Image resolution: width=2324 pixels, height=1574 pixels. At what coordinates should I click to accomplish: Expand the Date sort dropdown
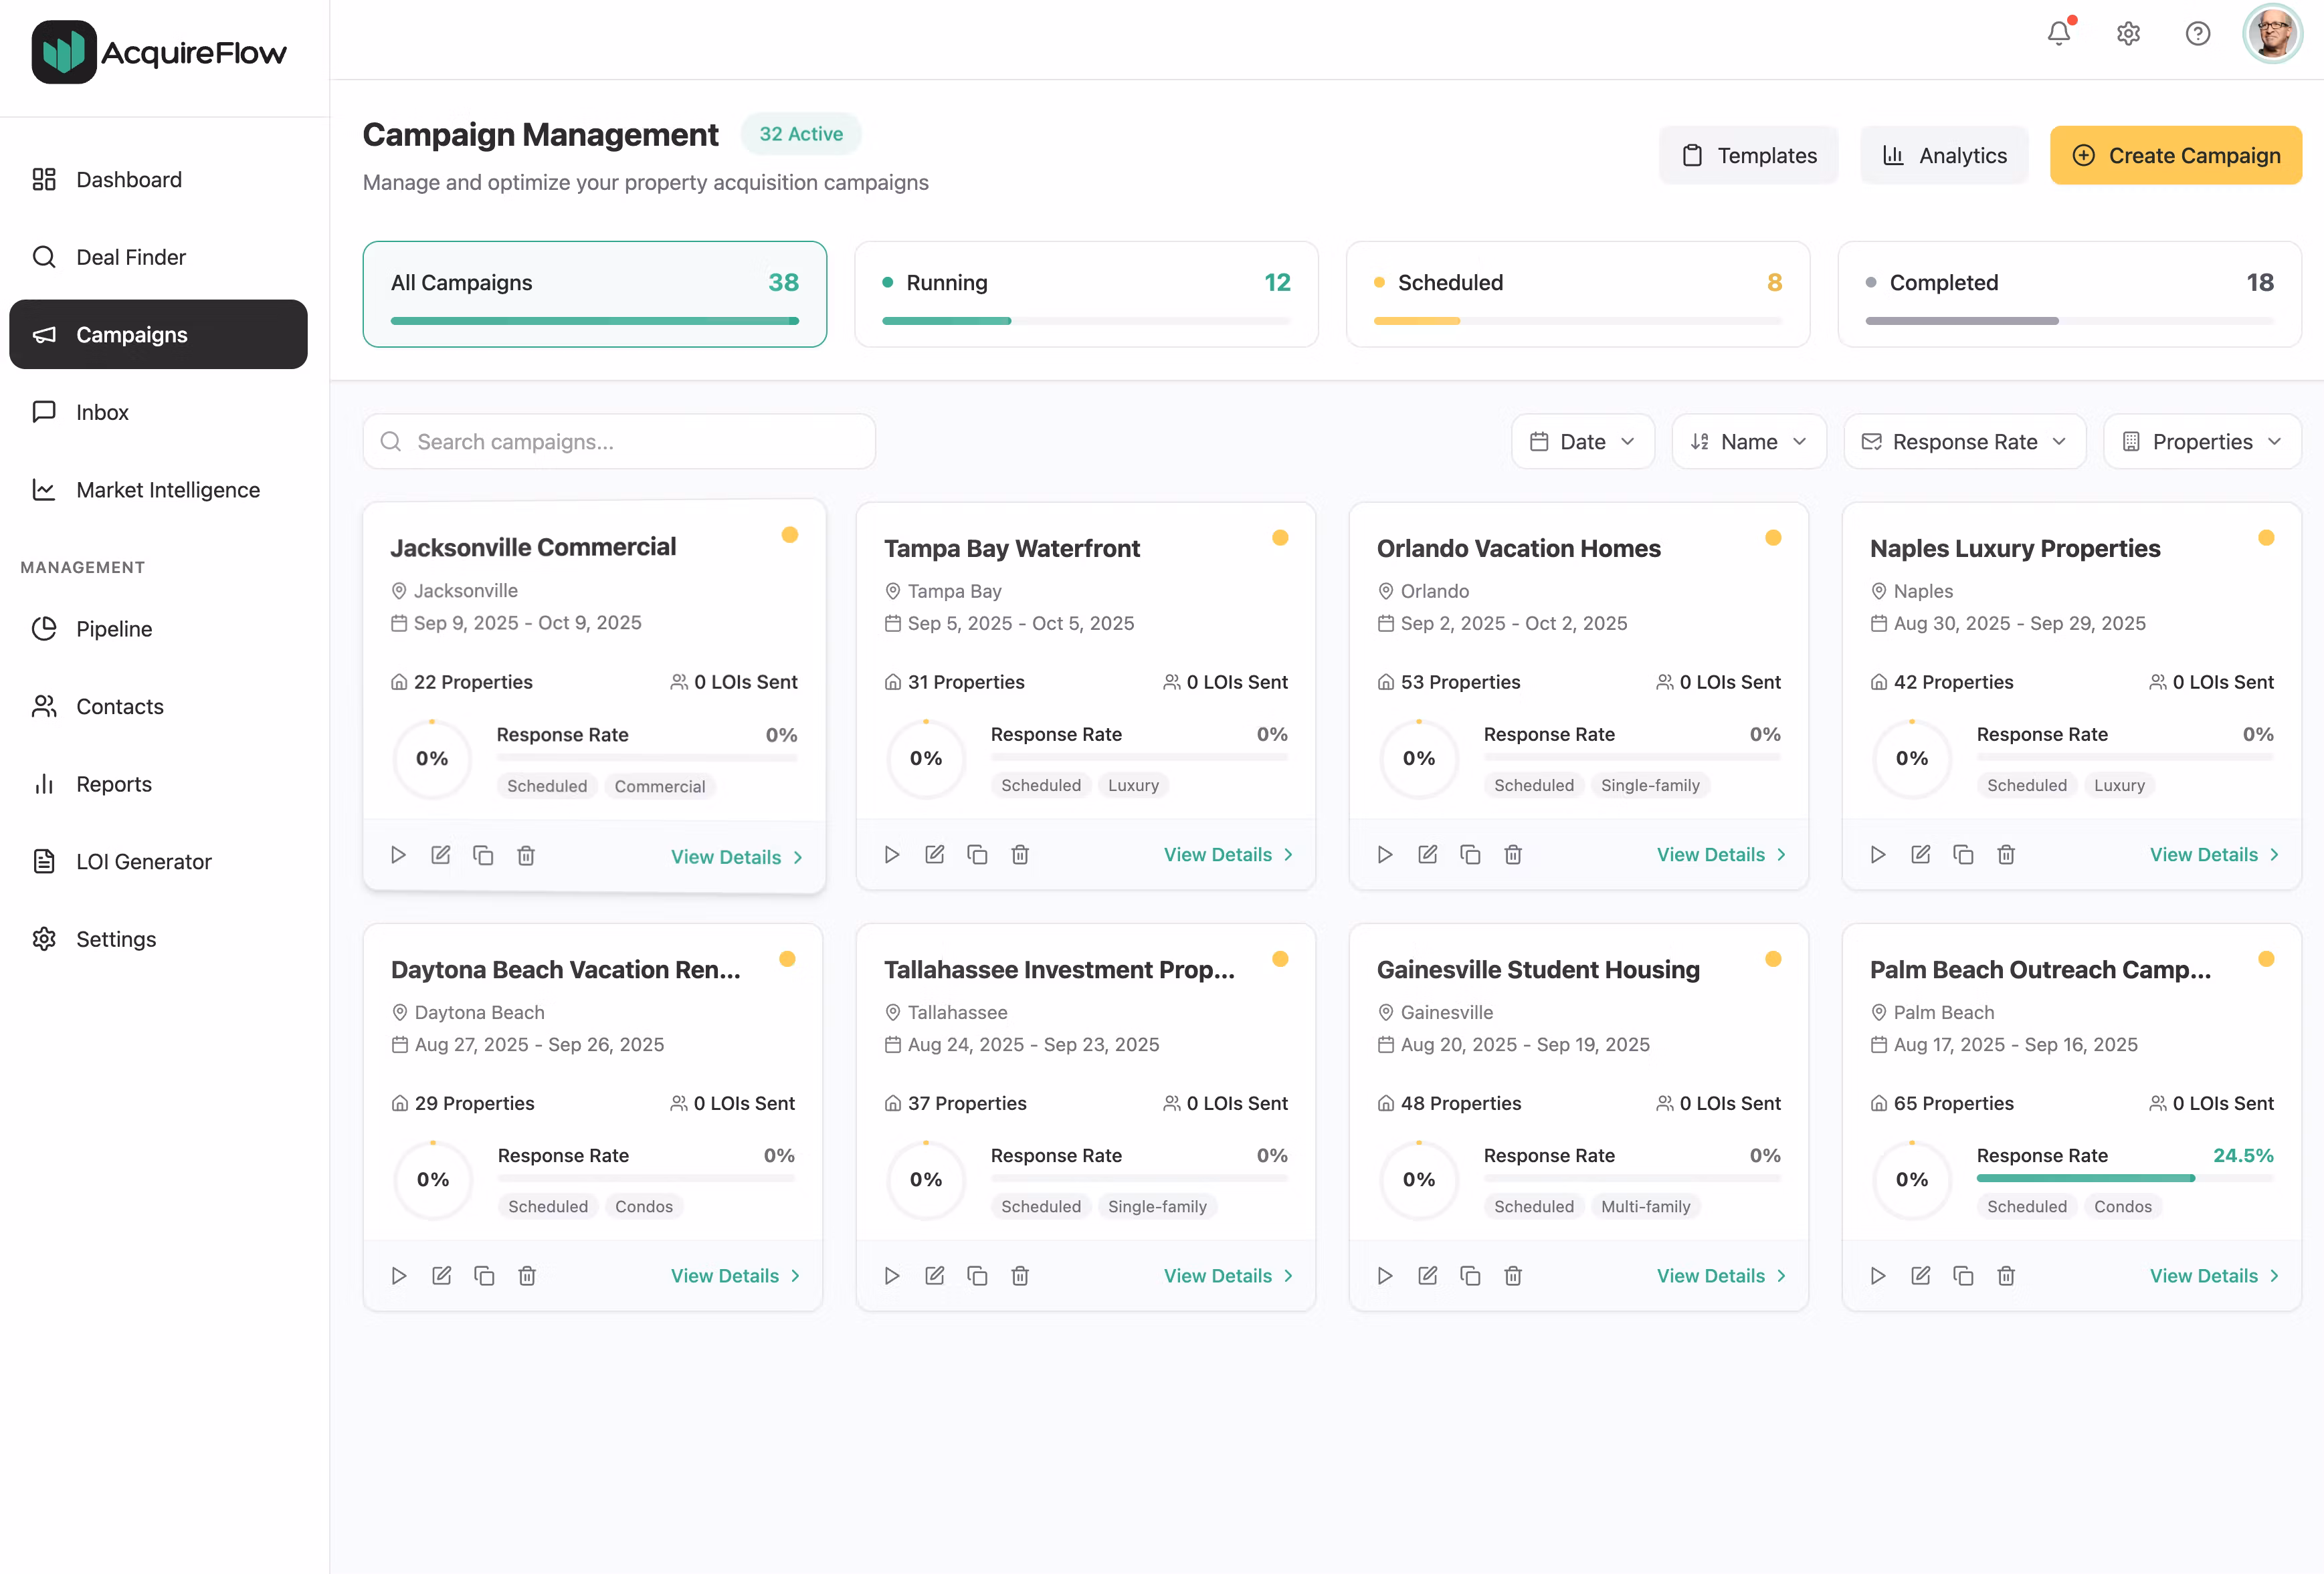[1582, 442]
